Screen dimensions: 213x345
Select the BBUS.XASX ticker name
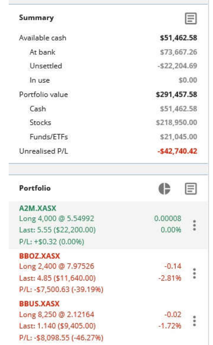[x=39, y=304]
